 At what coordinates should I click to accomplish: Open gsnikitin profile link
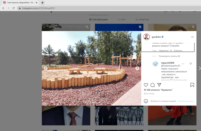(x=156, y=37)
